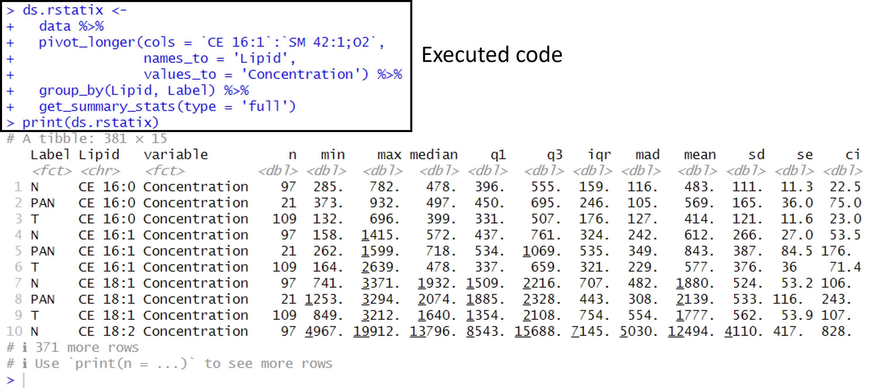Click min value '4967.'
Image resolution: width=874 pixels, height=388 pixels.
click(x=324, y=331)
